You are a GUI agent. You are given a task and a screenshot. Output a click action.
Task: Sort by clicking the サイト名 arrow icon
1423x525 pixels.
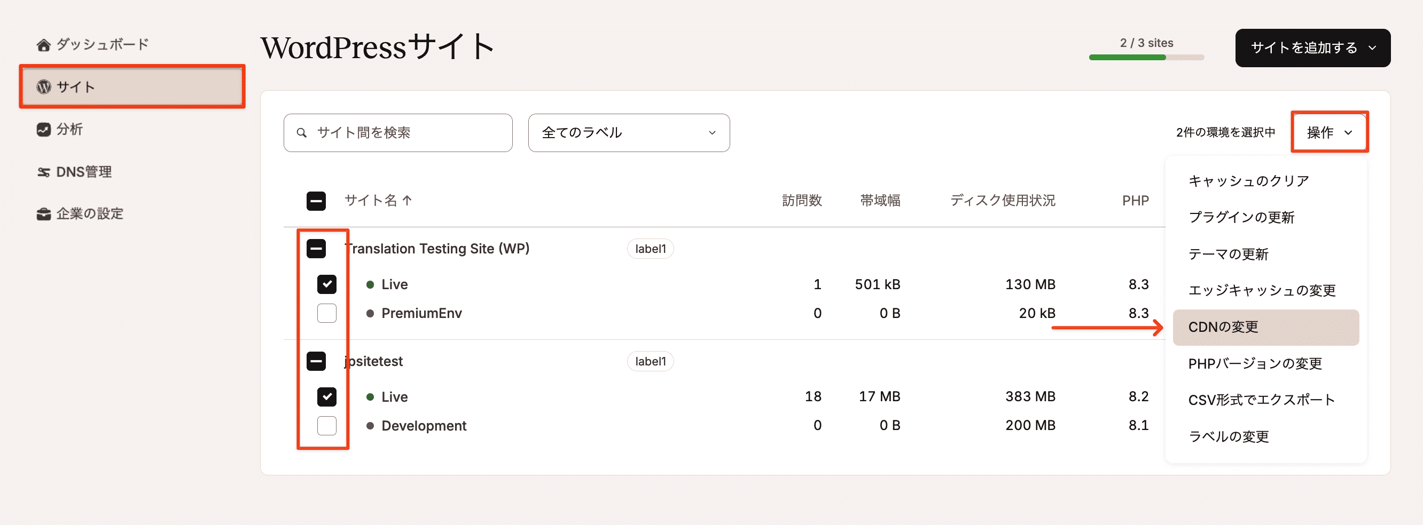point(407,201)
